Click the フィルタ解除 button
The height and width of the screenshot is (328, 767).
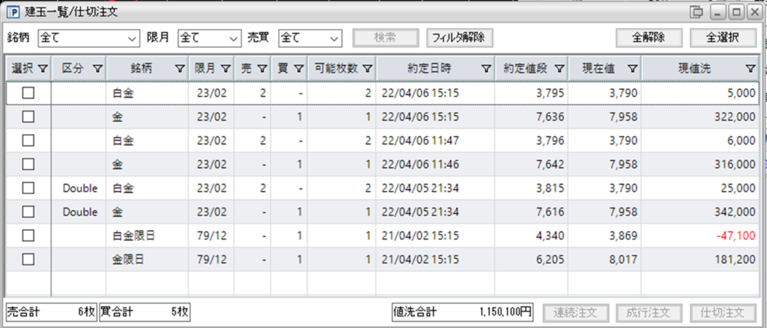[459, 37]
